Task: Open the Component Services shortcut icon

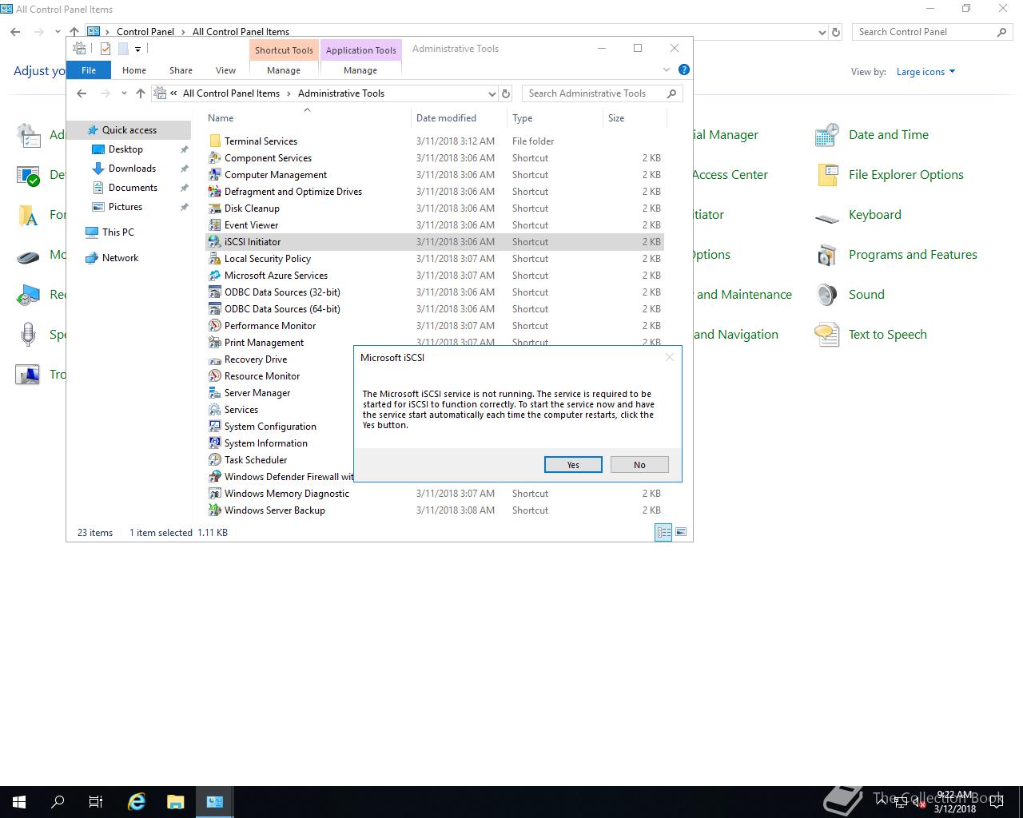Action: click(214, 158)
